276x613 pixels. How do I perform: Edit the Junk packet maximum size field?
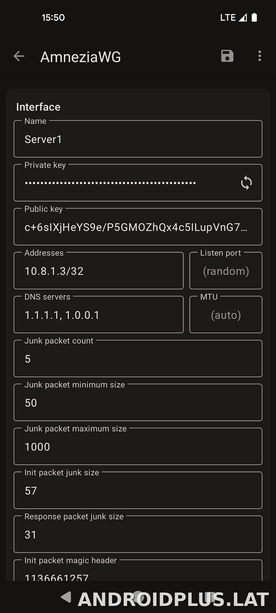tap(138, 446)
